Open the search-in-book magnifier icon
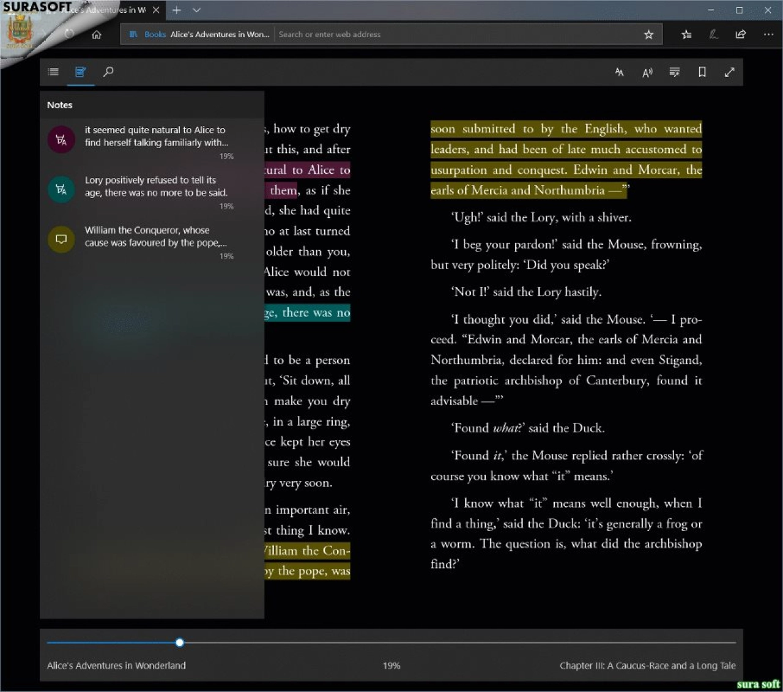Screen dimensions: 783x692 (x=108, y=72)
